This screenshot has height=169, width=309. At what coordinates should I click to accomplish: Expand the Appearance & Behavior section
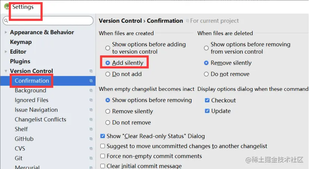6,32
